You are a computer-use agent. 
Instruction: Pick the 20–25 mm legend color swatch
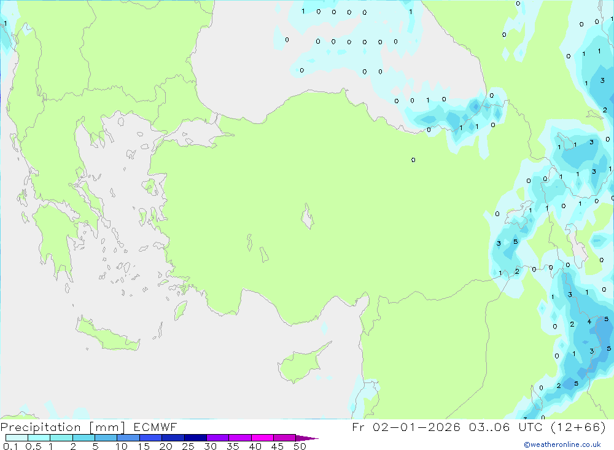click(173, 438)
